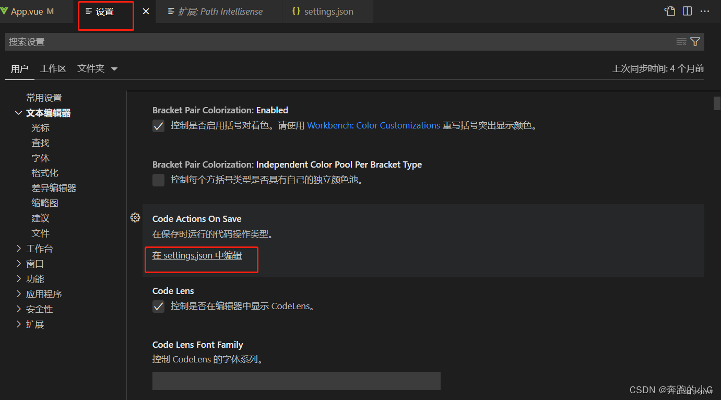721x400 pixels.
Task: Select 差异编辑器 in the settings tree
Action: (x=54, y=188)
